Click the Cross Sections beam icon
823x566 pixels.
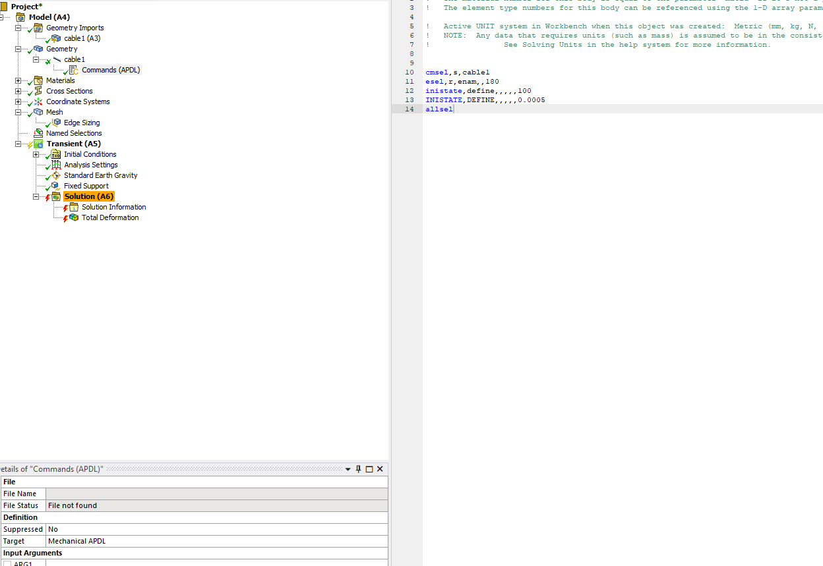point(38,91)
